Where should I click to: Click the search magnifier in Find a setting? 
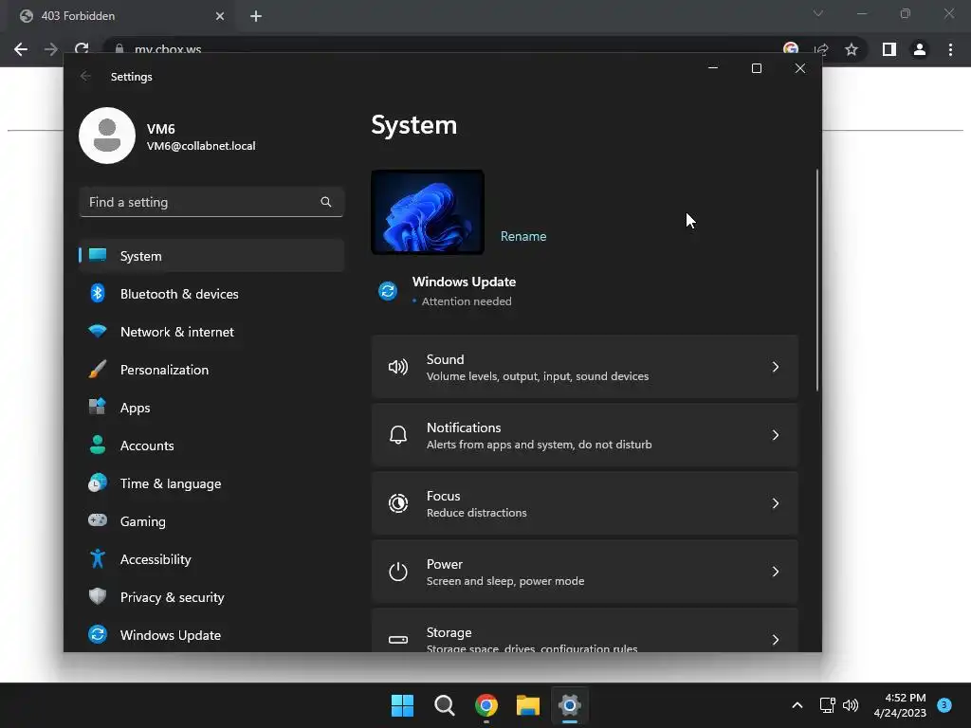pyautogui.click(x=326, y=202)
